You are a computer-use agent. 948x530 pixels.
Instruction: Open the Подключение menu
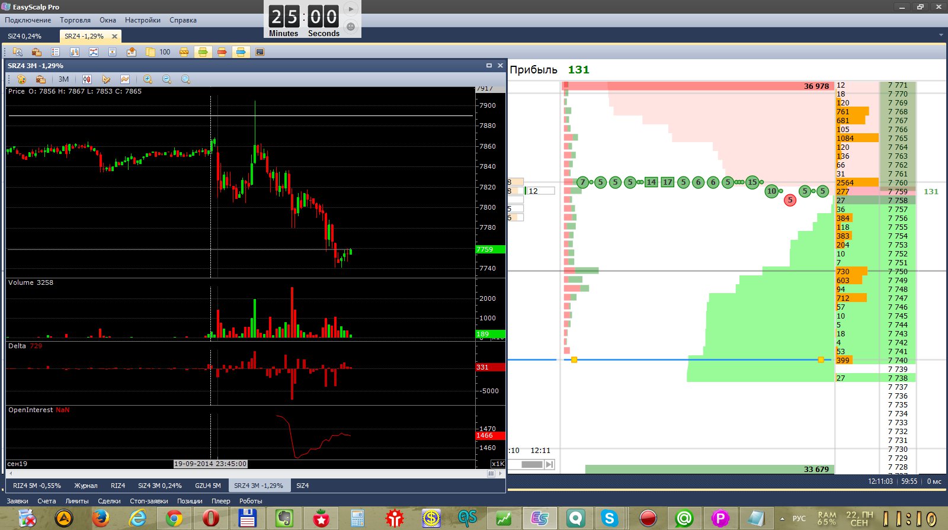click(28, 20)
